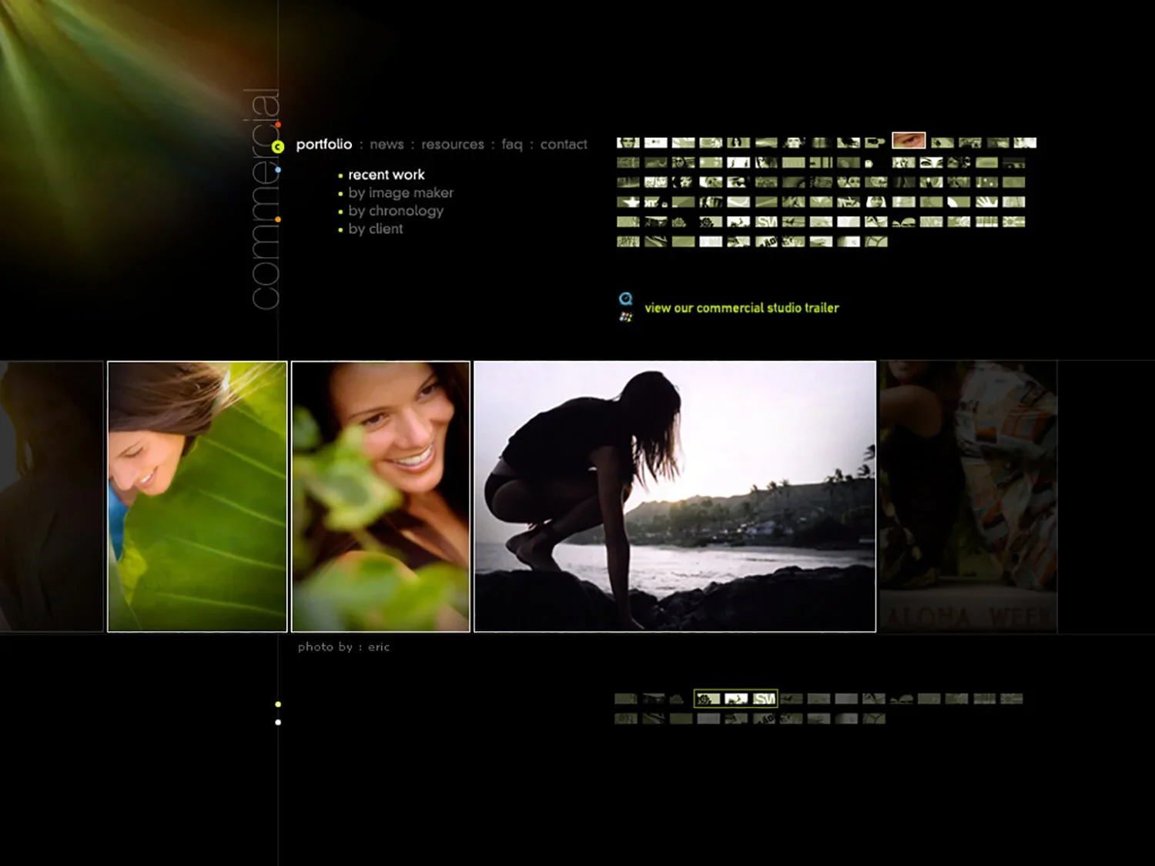Viewport: 1155px width, 866px height.
Task: Select the white star thumbnail in the grid
Action: [x=628, y=202]
